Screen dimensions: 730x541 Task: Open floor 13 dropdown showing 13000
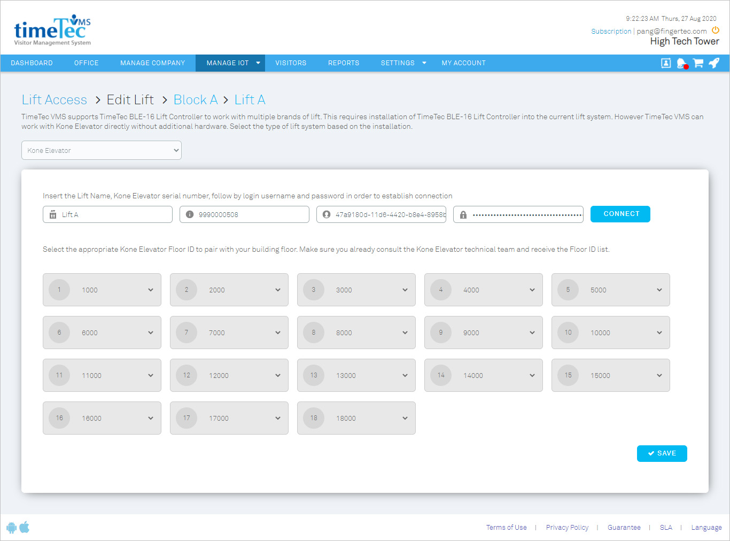pos(356,375)
